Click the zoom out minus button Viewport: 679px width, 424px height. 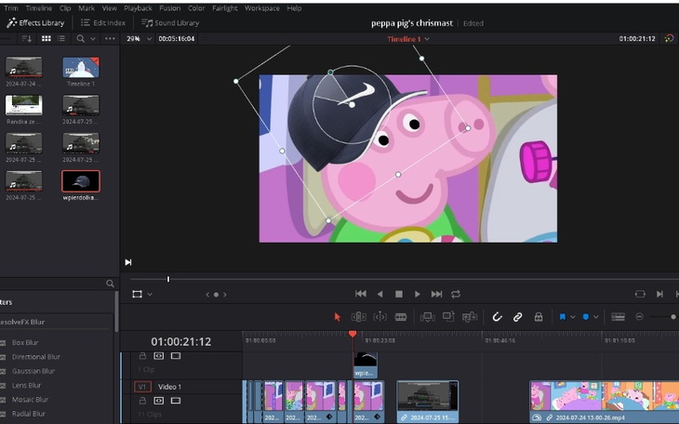pyautogui.click(x=639, y=317)
